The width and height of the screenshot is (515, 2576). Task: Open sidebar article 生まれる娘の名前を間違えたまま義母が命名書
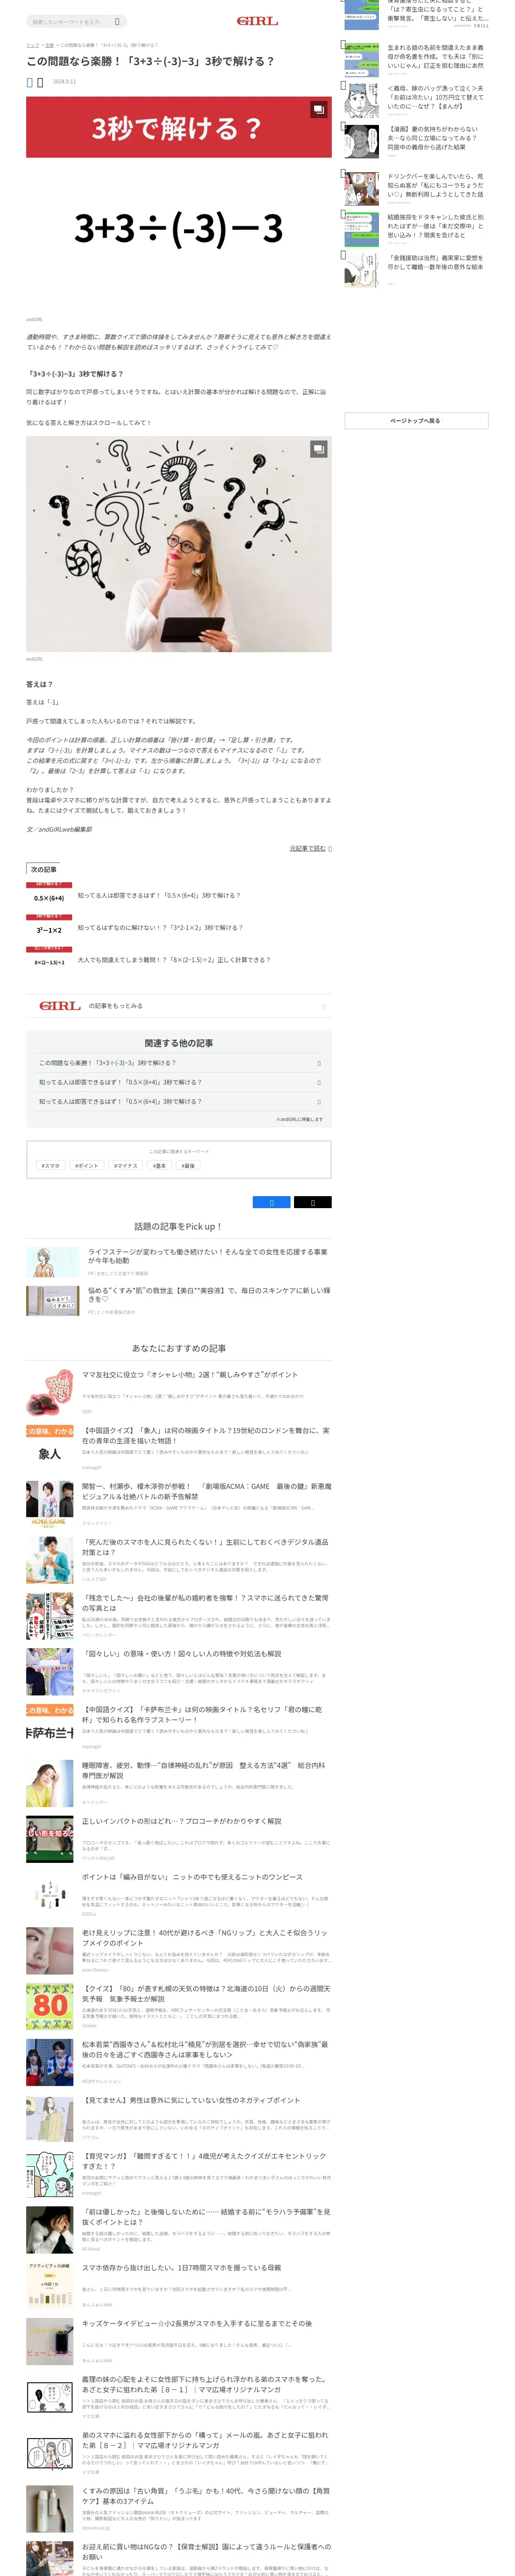(435, 57)
